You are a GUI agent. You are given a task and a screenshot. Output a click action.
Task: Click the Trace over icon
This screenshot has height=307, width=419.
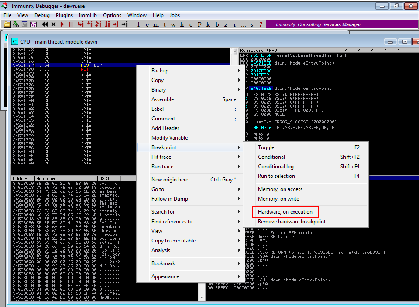point(107,24)
